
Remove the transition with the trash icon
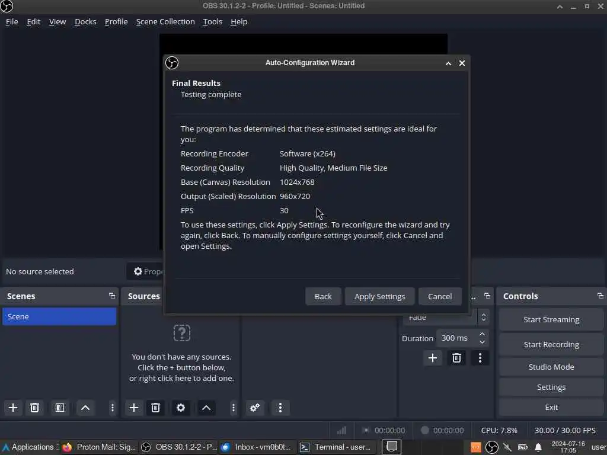coord(456,358)
